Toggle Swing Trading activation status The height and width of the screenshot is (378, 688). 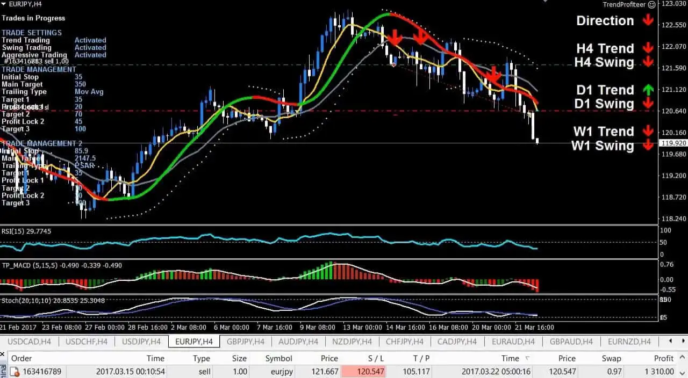pos(90,47)
